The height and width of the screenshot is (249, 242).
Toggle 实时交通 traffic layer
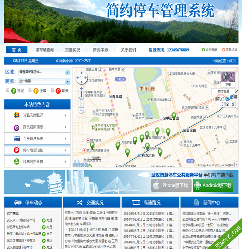pyautogui.click(x=223, y=91)
